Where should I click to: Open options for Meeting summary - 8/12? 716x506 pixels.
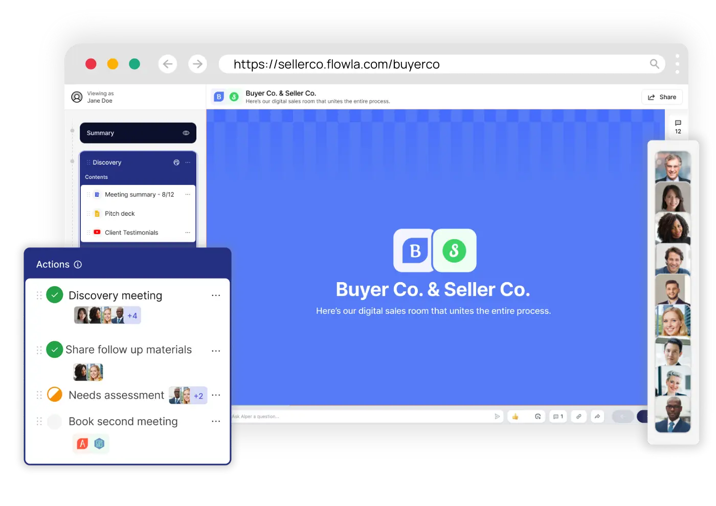click(188, 195)
